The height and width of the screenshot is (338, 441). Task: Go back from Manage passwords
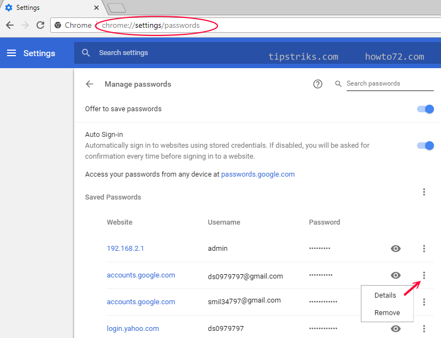click(x=89, y=84)
